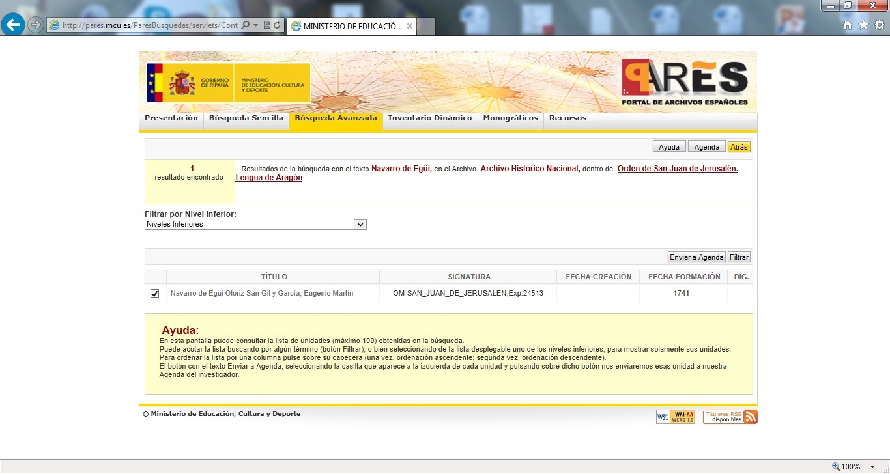Click the RSS feed icon

pyautogui.click(x=750, y=417)
